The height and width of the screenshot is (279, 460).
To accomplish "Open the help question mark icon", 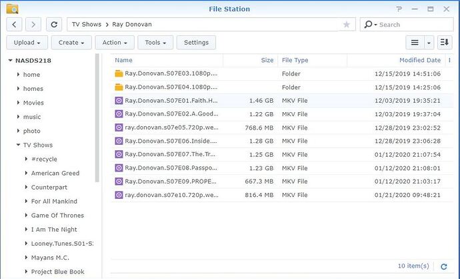I will 399,9.
